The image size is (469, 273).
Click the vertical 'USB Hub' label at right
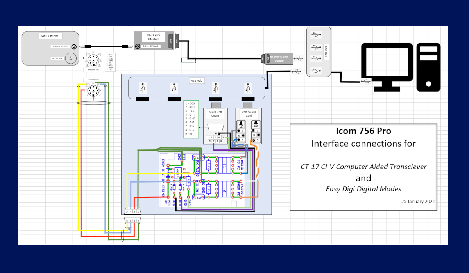pos(326,53)
